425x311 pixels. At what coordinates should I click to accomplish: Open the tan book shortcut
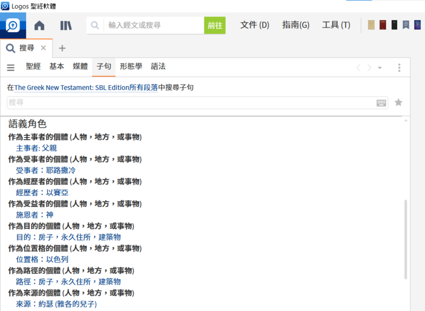(x=371, y=25)
